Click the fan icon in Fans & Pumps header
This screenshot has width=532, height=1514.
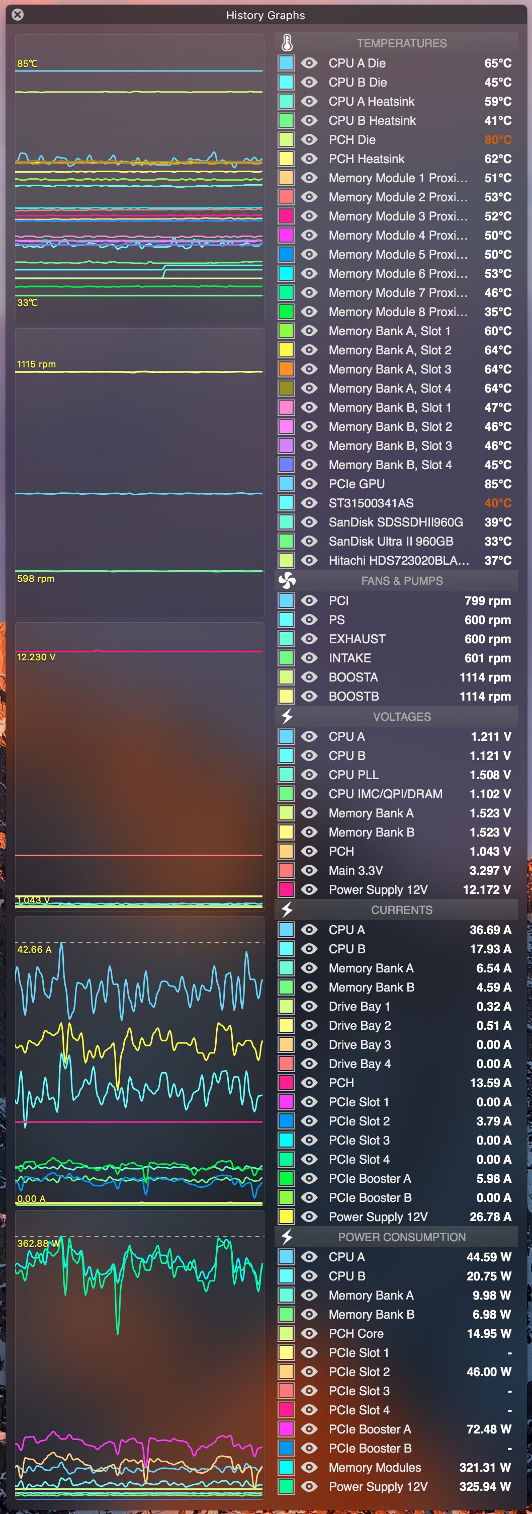click(x=287, y=581)
